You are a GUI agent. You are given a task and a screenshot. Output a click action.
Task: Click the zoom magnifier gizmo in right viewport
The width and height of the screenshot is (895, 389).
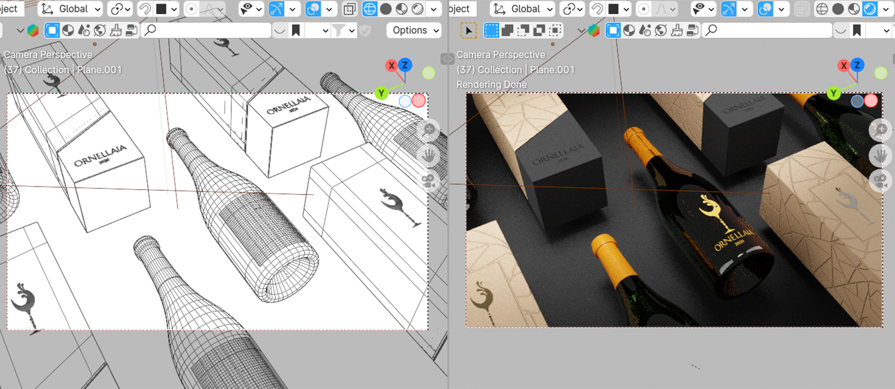point(880,130)
